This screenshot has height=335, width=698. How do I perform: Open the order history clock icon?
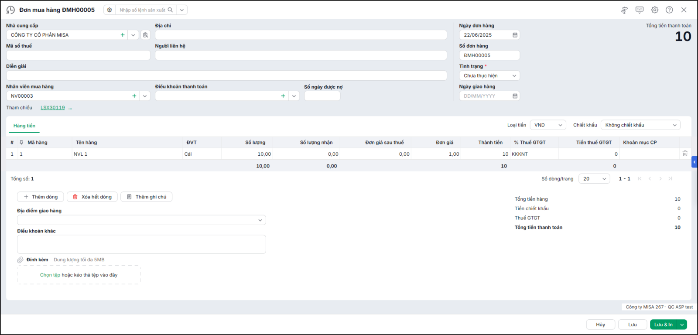[10, 10]
